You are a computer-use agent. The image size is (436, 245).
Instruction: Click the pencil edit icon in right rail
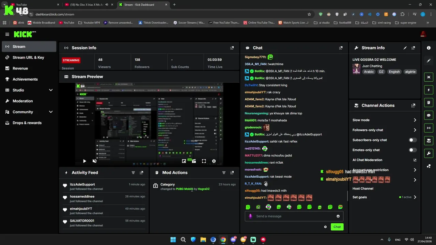[x=429, y=61]
